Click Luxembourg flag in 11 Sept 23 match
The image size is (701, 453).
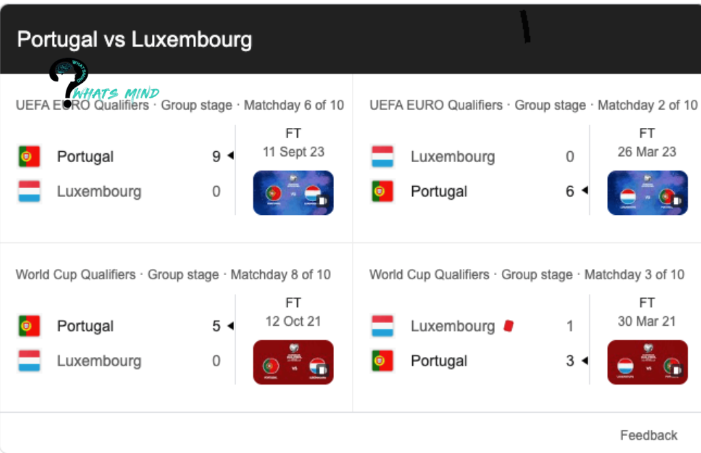(x=29, y=192)
